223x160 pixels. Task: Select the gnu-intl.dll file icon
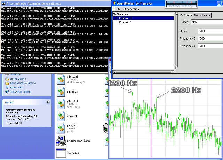point(61,92)
